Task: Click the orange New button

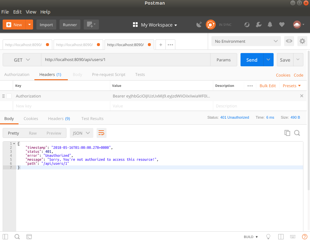Action: [14, 25]
